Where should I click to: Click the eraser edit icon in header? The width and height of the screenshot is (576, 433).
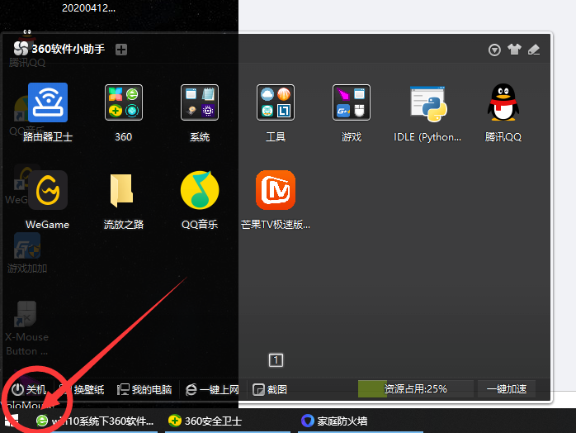pos(534,50)
